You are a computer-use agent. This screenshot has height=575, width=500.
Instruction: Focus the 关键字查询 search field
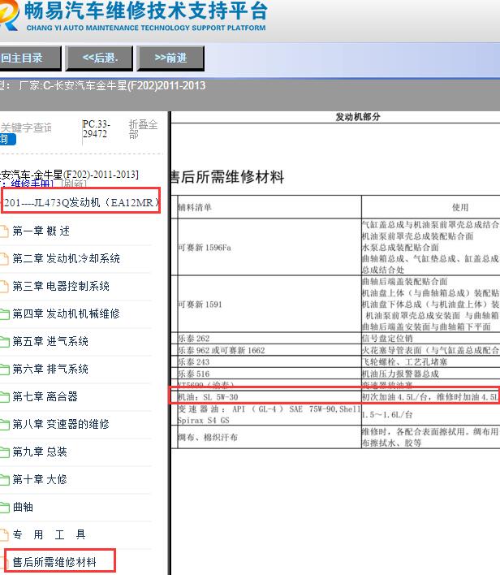coord(26,128)
